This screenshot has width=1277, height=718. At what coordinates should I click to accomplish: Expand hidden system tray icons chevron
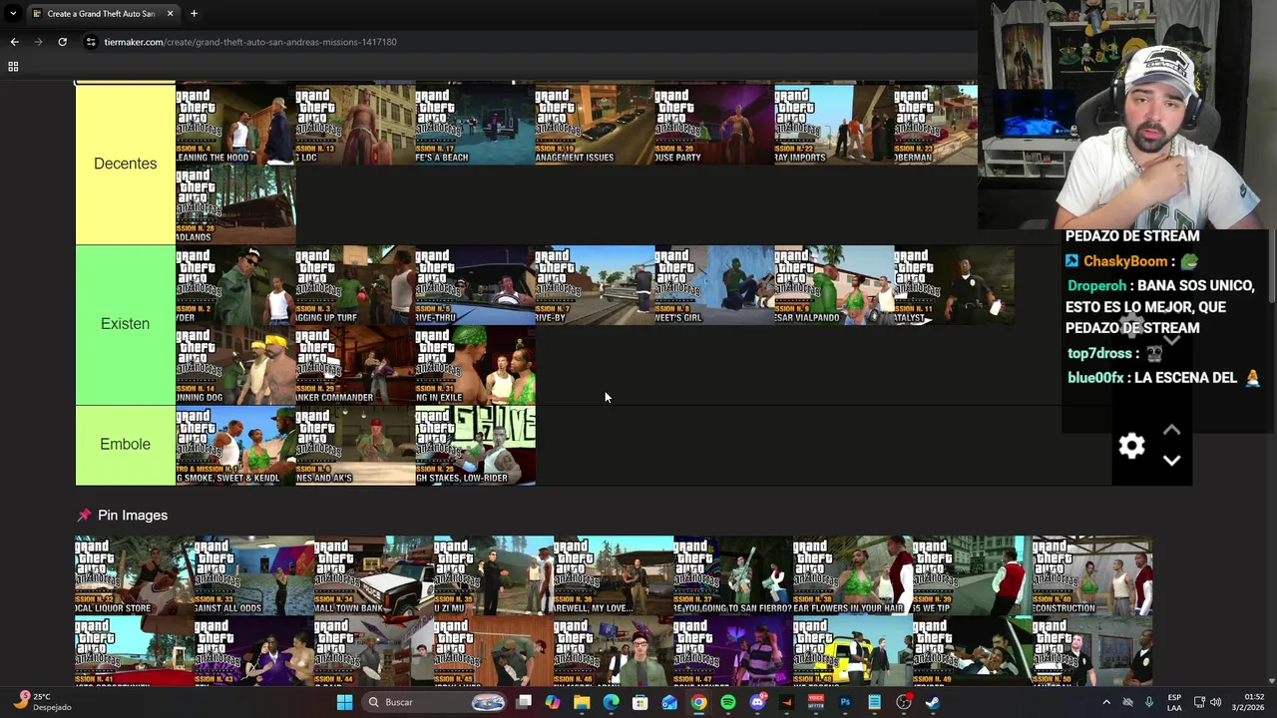point(1105,702)
